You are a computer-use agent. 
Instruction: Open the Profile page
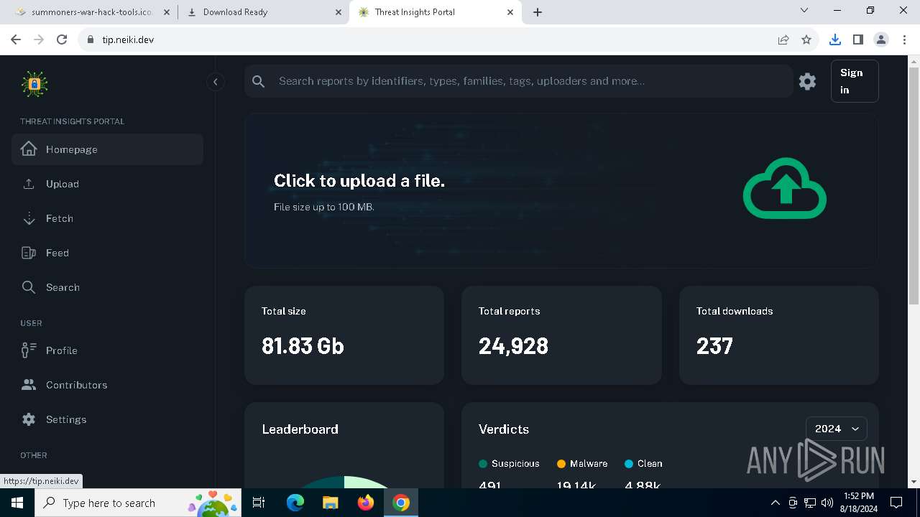pos(107,350)
